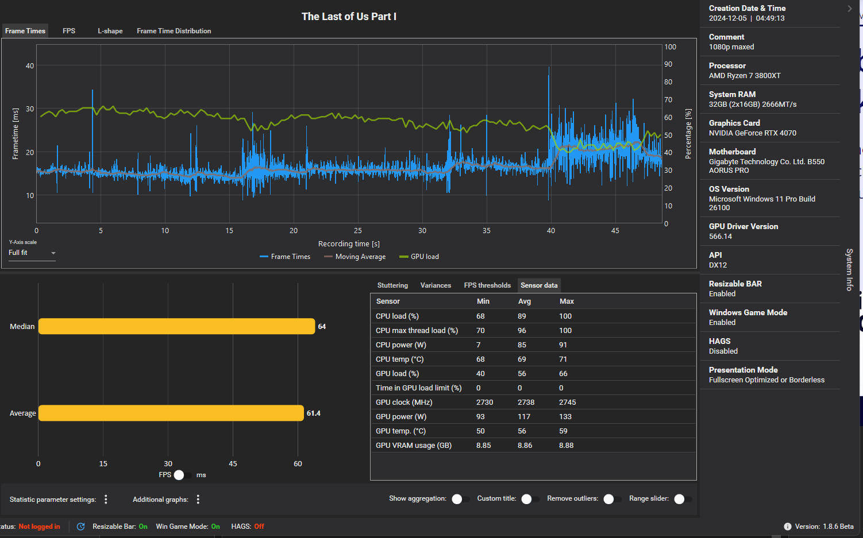863x538 pixels.
Task: Click the Average value 61.4
Action: pyautogui.click(x=314, y=413)
